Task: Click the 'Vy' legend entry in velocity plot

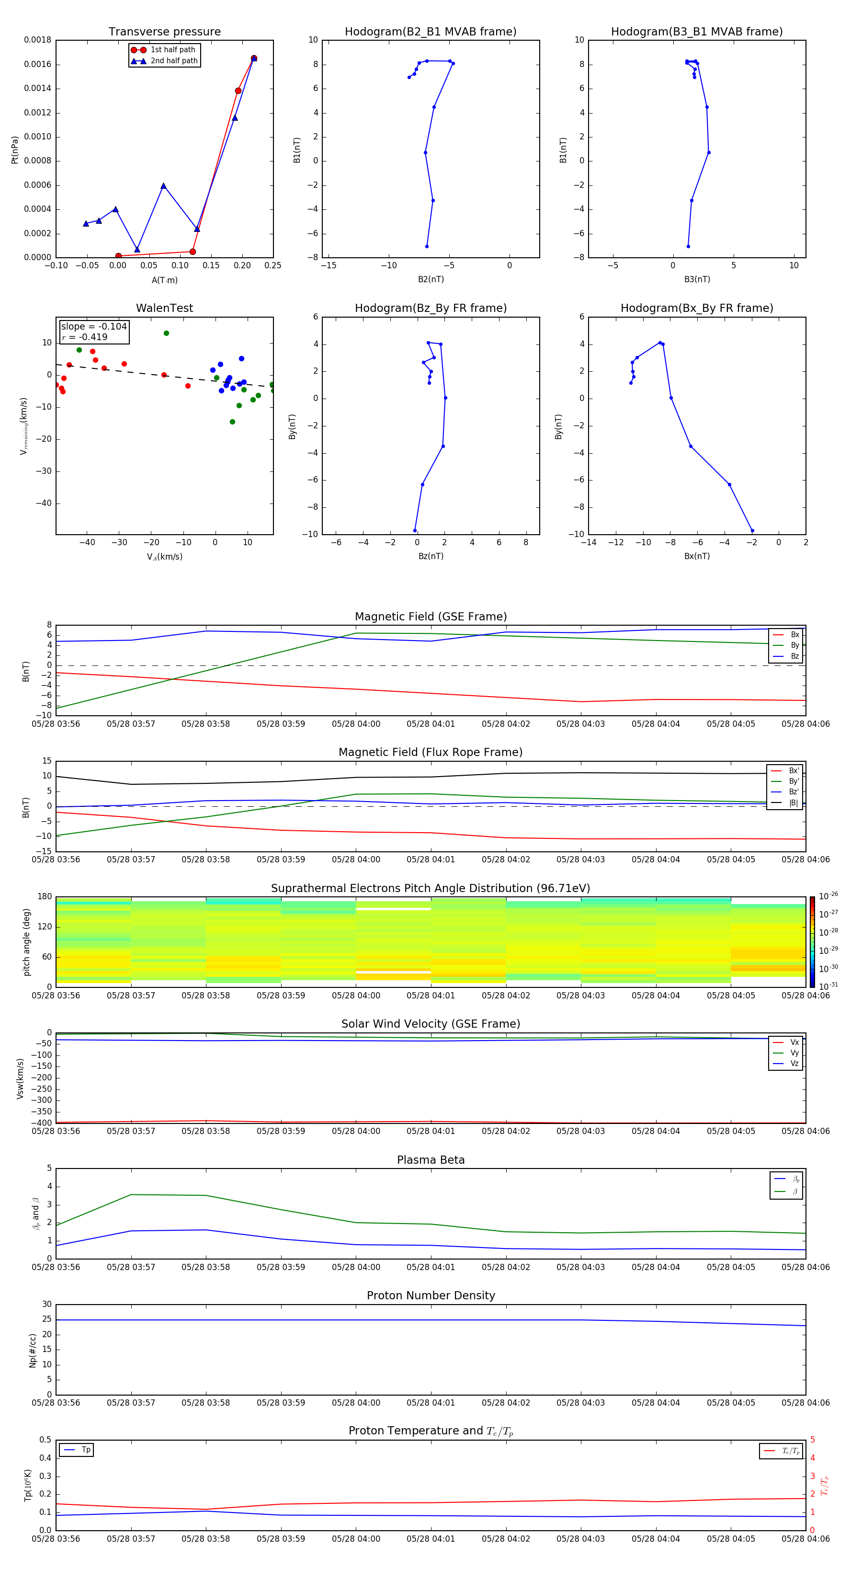Action: [x=786, y=1053]
